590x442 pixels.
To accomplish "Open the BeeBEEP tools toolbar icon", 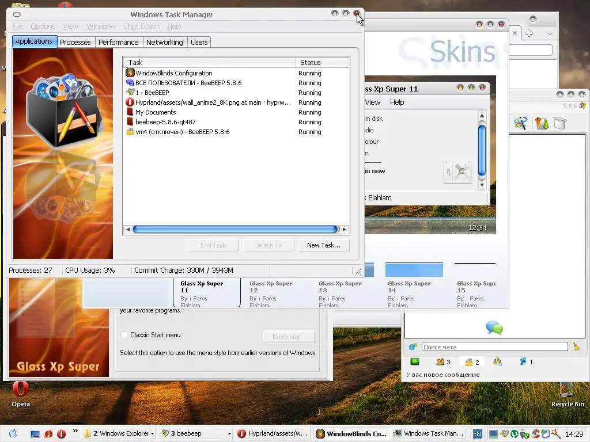I will tap(521, 123).
